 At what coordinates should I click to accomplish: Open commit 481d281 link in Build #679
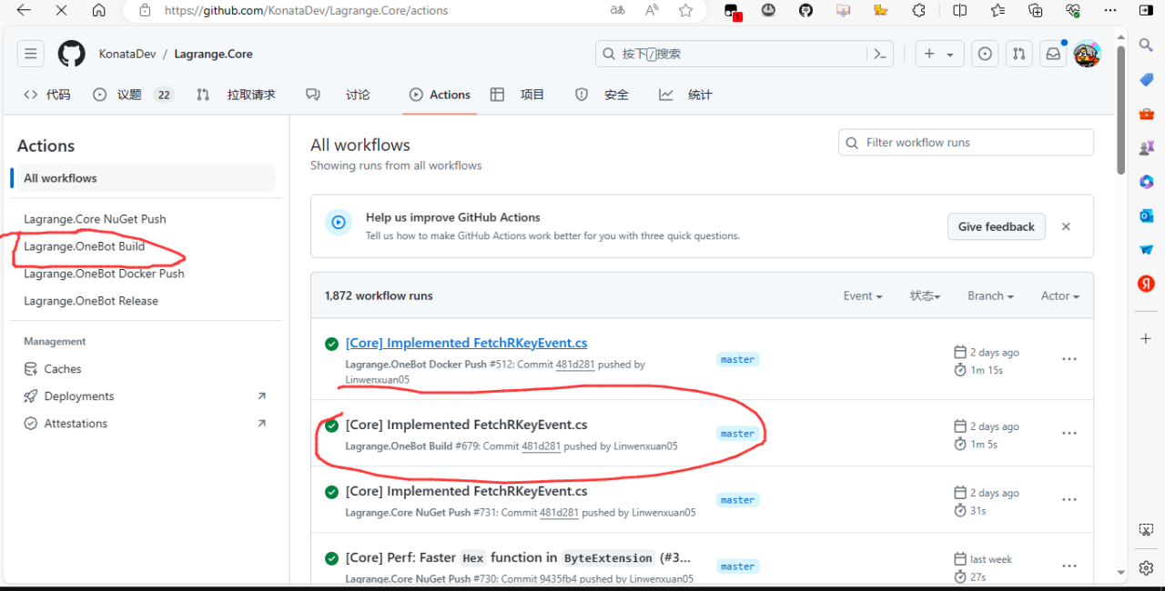tap(541, 446)
